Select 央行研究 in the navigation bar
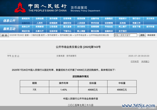Image resolution: width=157 pixels, height=110 pixels. [x=81, y=27]
